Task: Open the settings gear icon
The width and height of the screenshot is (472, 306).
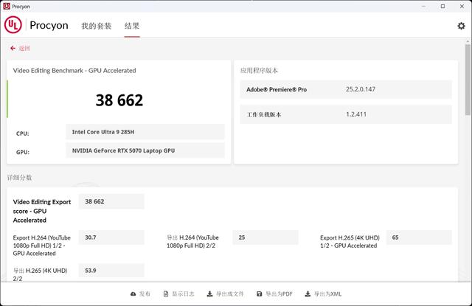Action: (461, 26)
